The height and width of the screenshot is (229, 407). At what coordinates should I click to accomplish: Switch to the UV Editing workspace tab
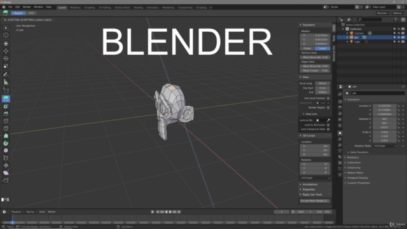(x=104, y=8)
